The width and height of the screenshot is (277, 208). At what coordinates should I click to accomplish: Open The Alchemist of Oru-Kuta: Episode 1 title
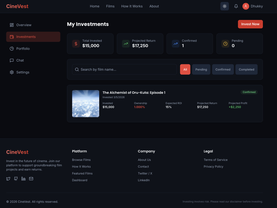134,93
